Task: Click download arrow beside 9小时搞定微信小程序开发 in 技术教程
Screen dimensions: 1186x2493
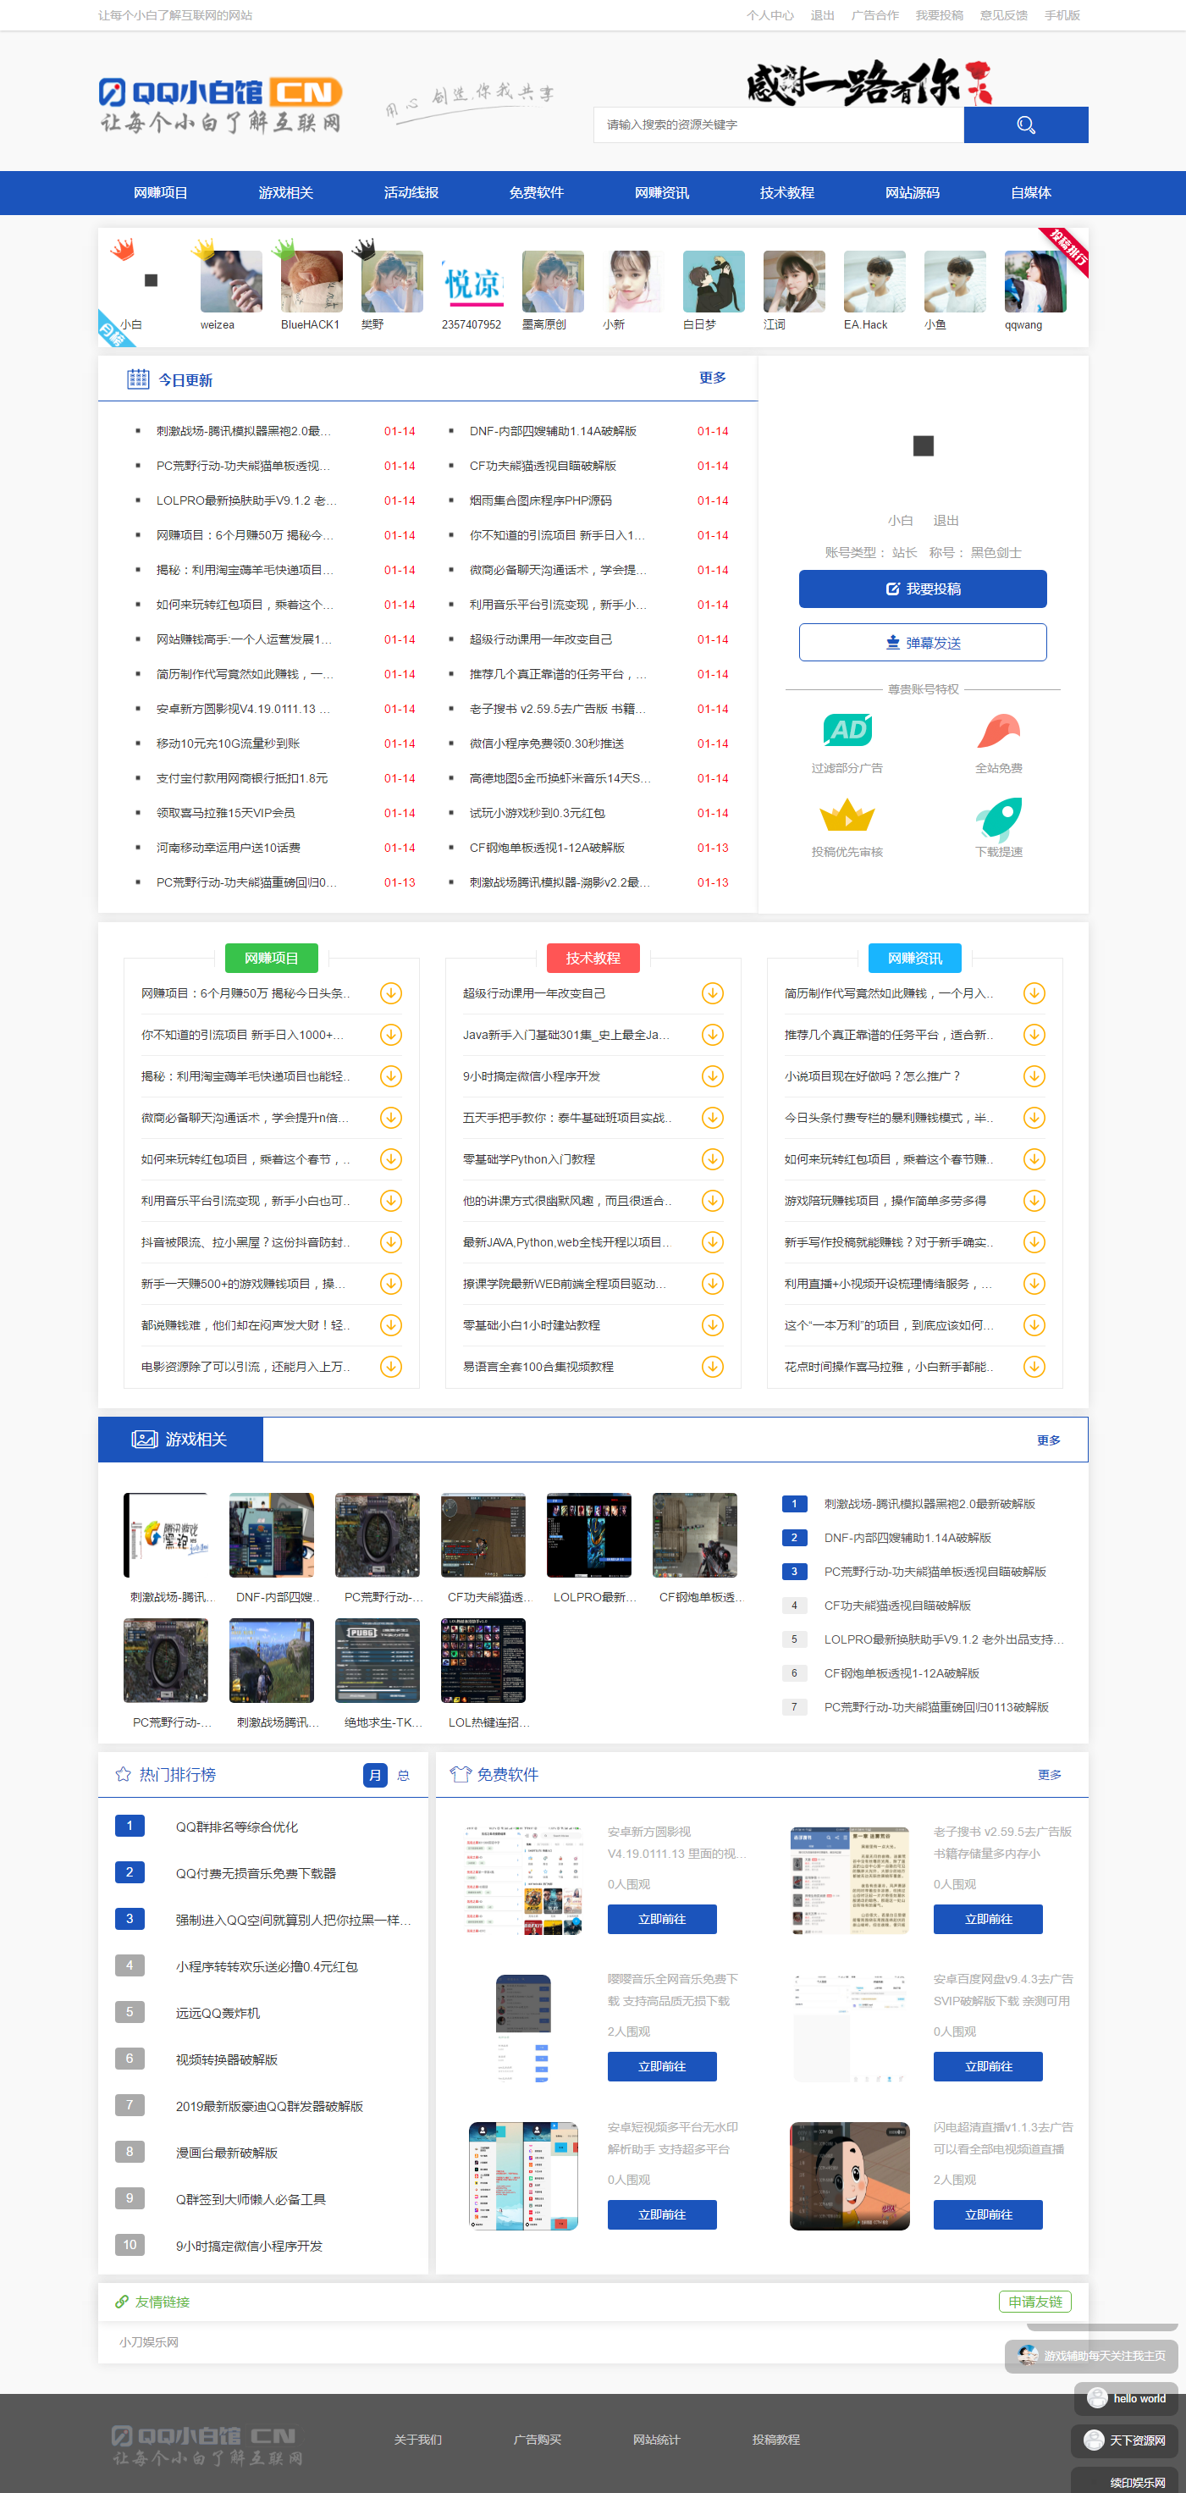Action: [x=712, y=1076]
